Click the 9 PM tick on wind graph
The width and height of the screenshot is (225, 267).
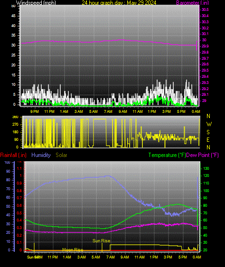[35, 111]
